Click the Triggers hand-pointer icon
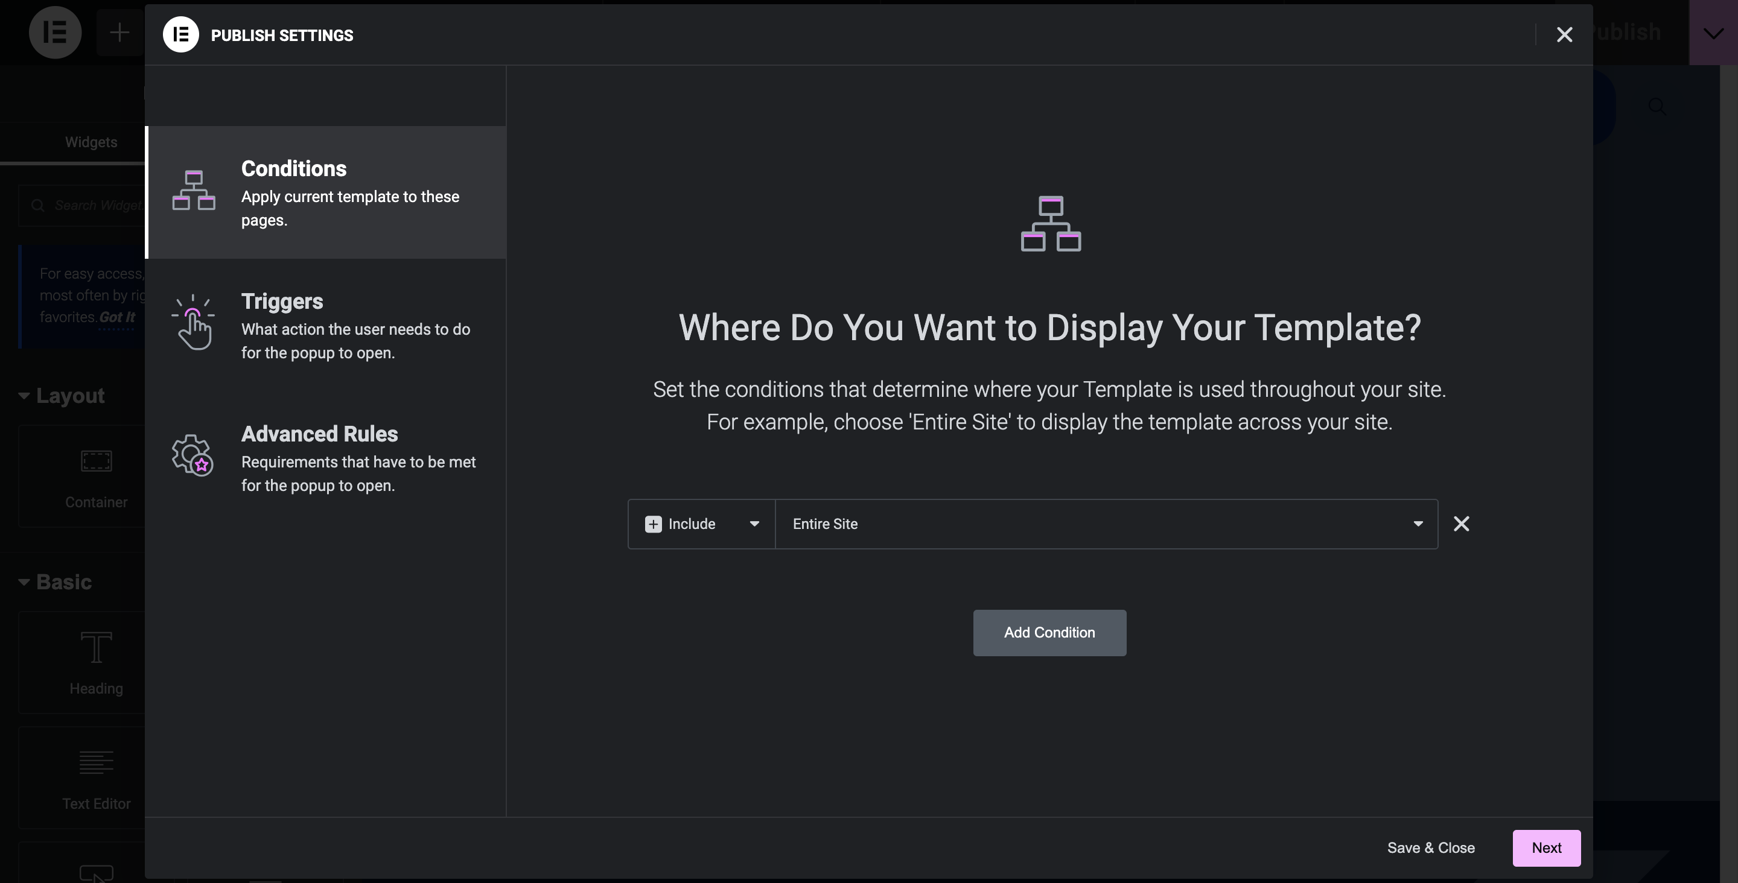This screenshot has height=883, width=1738. (x=194, y=323)
